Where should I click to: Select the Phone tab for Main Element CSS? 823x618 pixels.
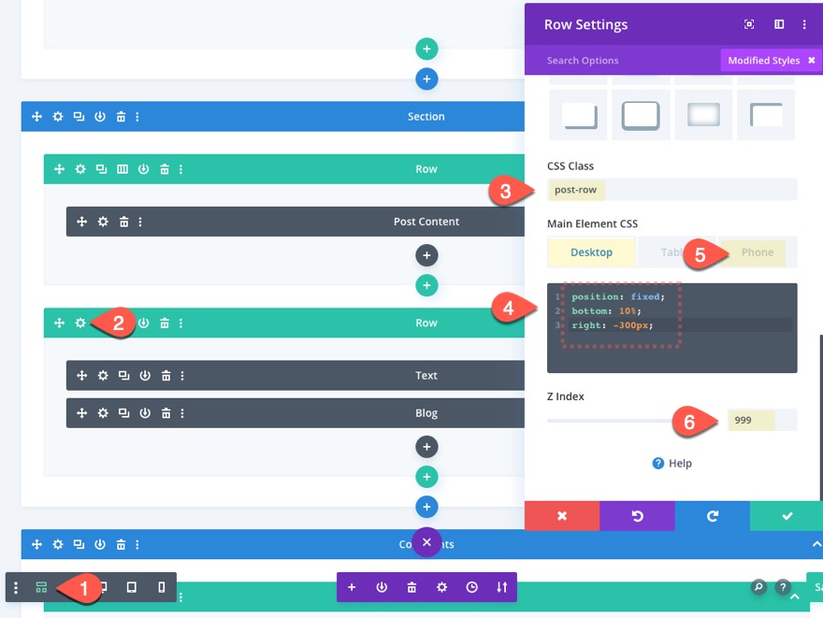758,252
